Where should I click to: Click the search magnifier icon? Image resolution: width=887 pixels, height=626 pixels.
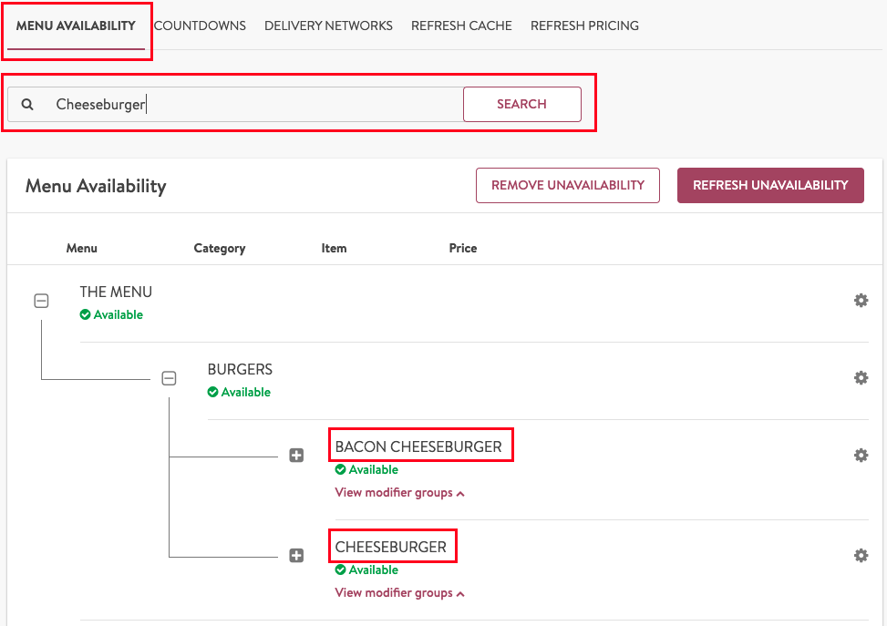pos(27,105)
